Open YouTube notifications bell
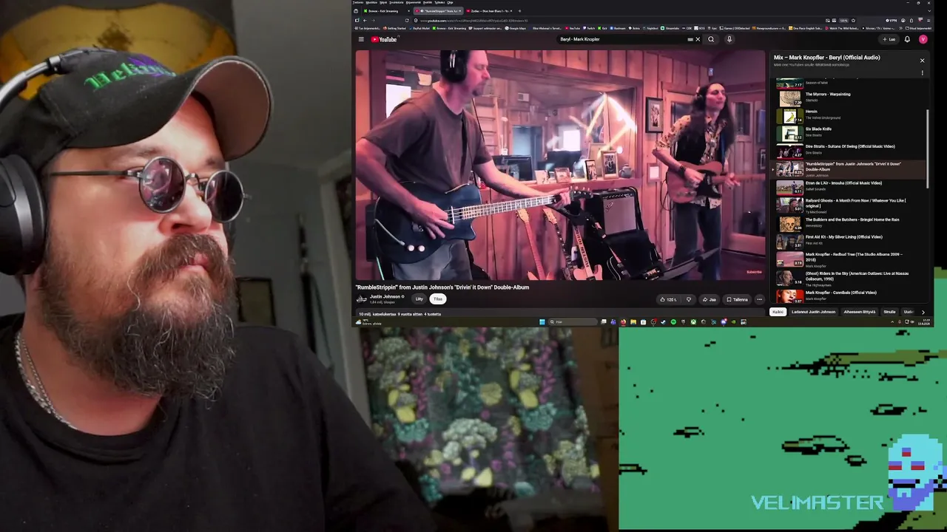This screenshot has height=532, width=947. (x=907, y=39)
